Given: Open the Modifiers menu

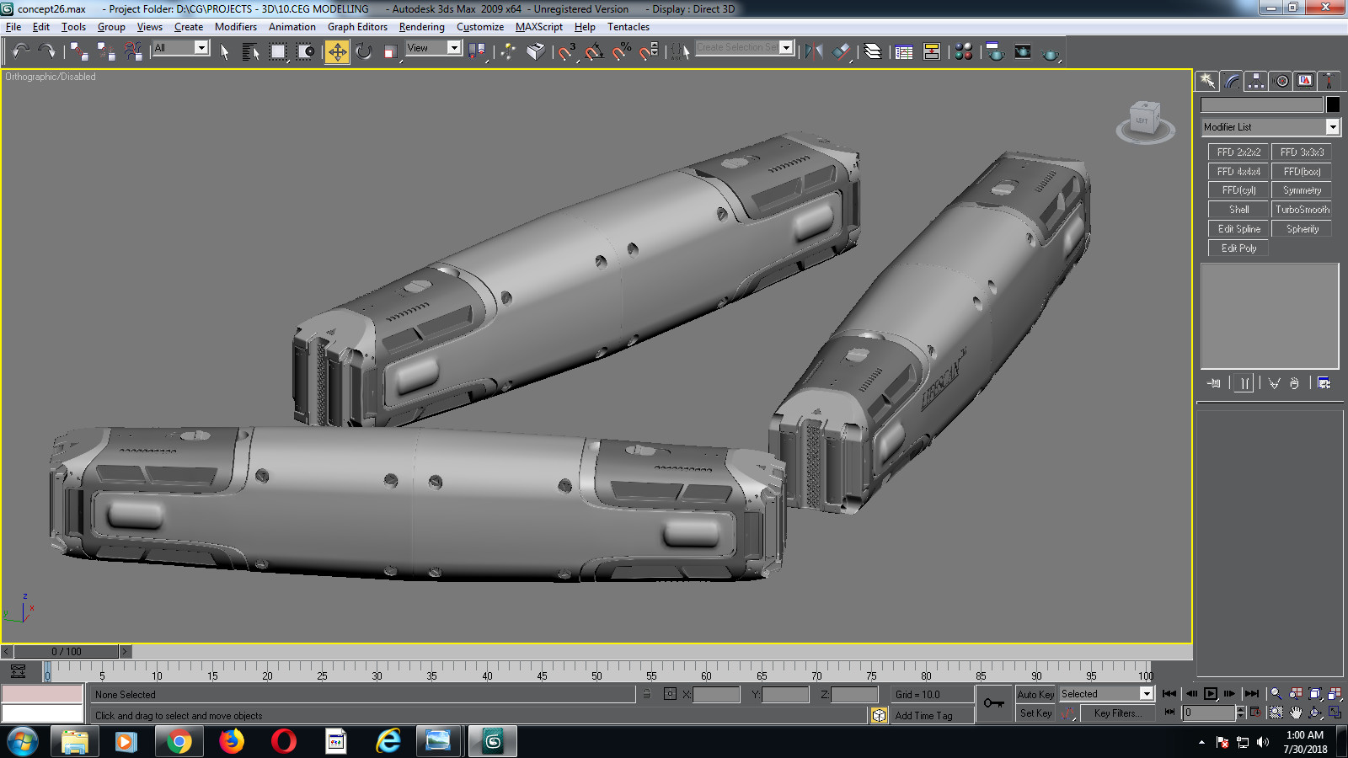Looking at the screenshot, I should click(x=236, y=26).
